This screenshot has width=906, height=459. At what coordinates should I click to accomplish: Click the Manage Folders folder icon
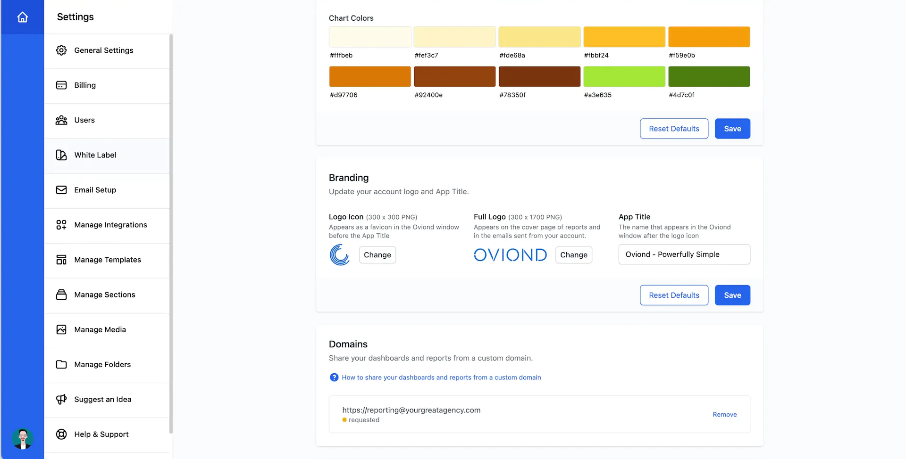pos(61,364)
